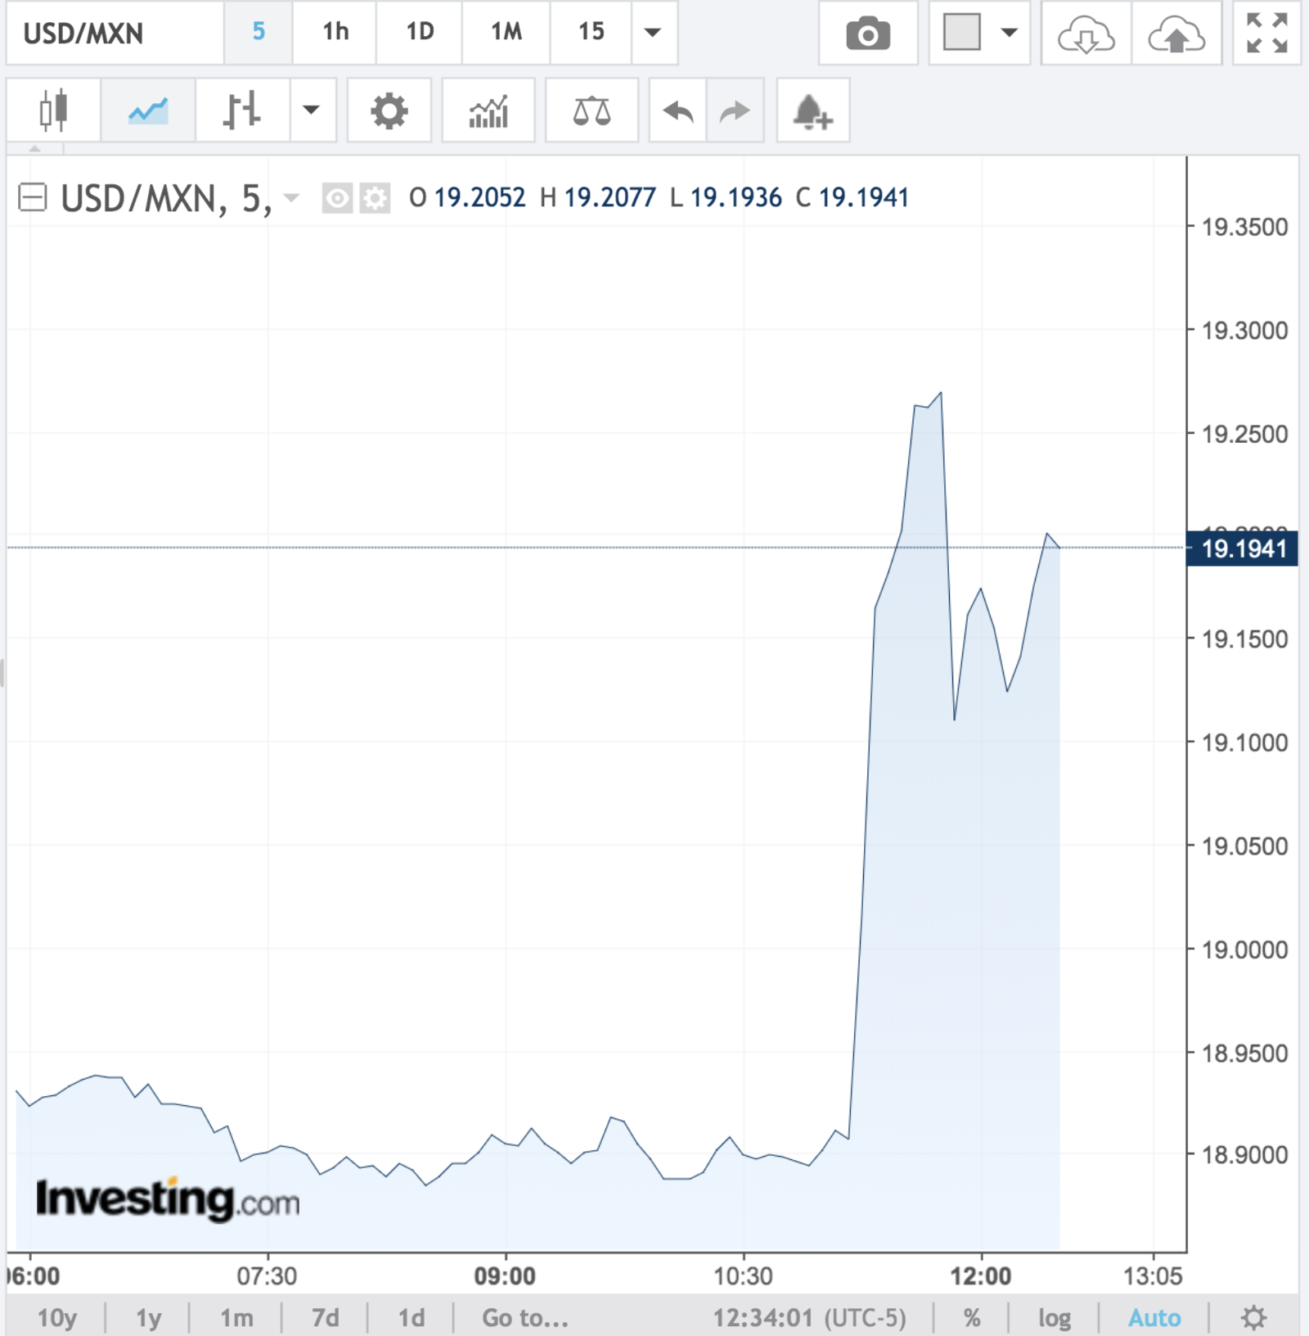Add an alert with bell icon

tap(812, 111)
